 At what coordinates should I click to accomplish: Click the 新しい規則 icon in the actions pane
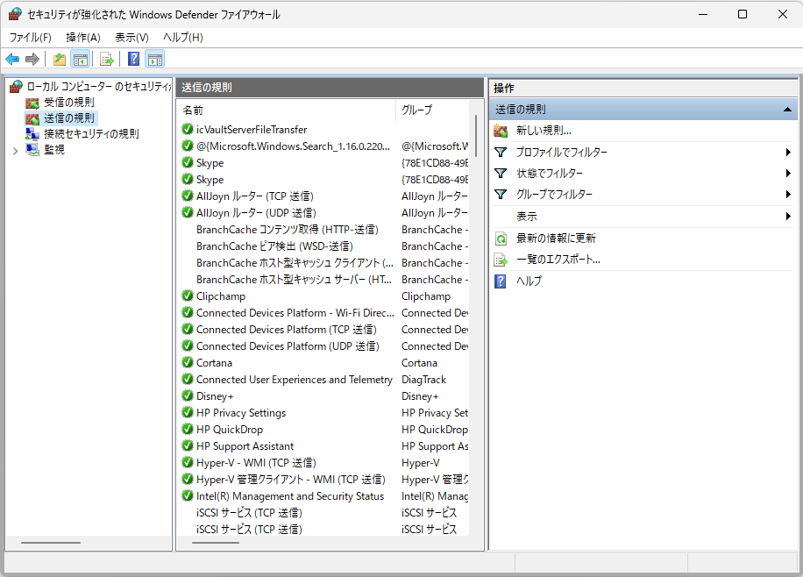[501, 131]
